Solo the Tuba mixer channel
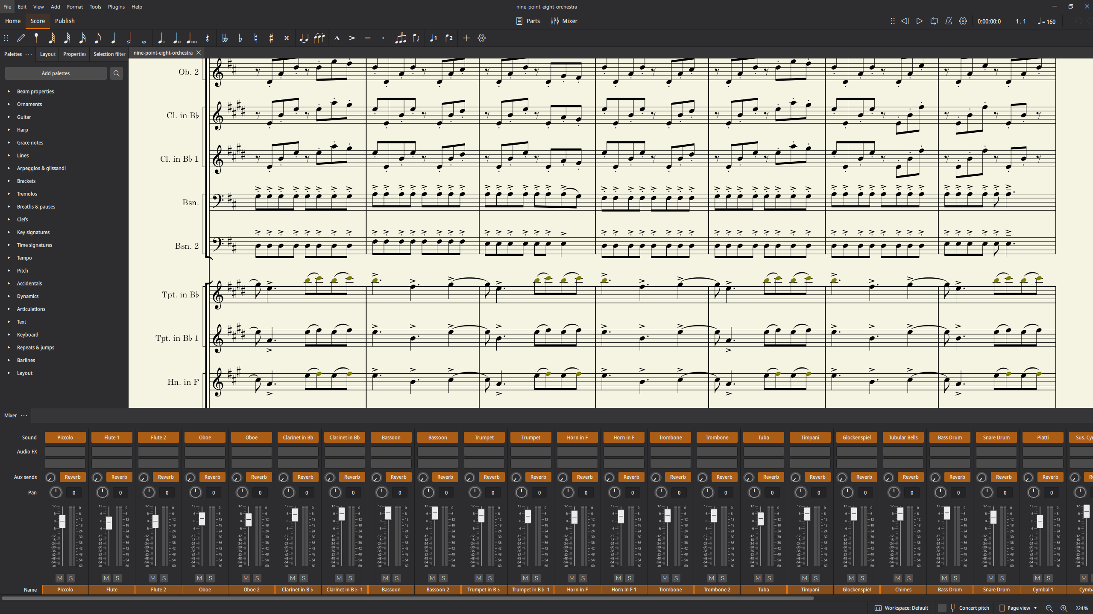Viewport: 1093px width, 614px height. (769, 578)
